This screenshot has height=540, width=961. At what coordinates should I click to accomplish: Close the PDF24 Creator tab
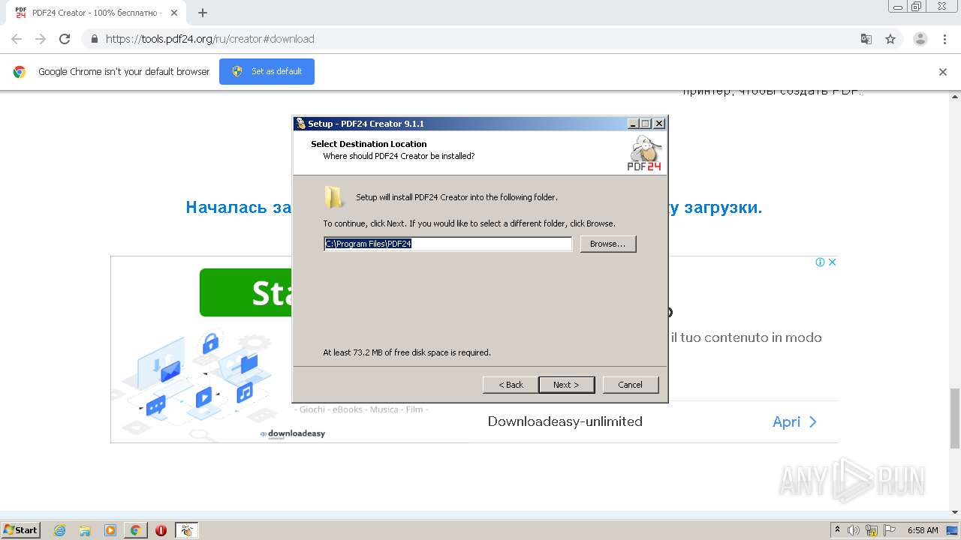point(174,13)
